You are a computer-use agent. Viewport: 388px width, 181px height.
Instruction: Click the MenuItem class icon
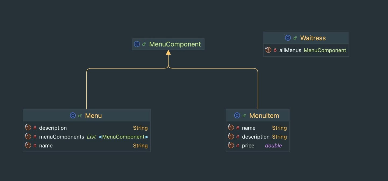[x=237, y=115]
